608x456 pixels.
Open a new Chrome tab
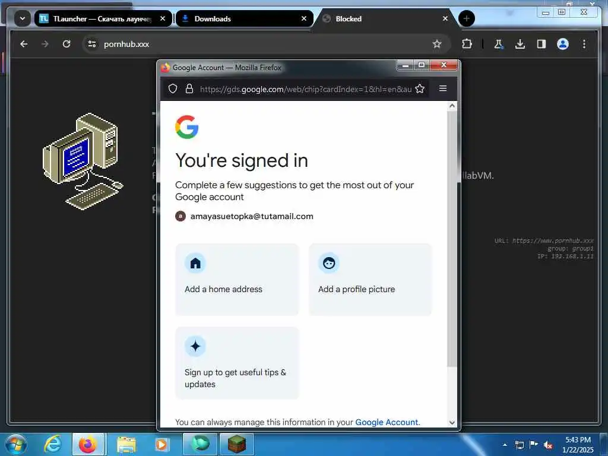[467, 18]
